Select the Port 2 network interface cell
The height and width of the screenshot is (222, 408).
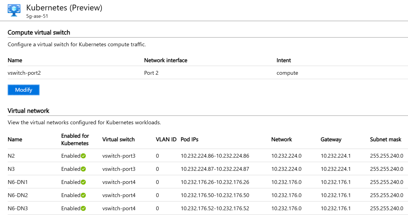point(151,73)
